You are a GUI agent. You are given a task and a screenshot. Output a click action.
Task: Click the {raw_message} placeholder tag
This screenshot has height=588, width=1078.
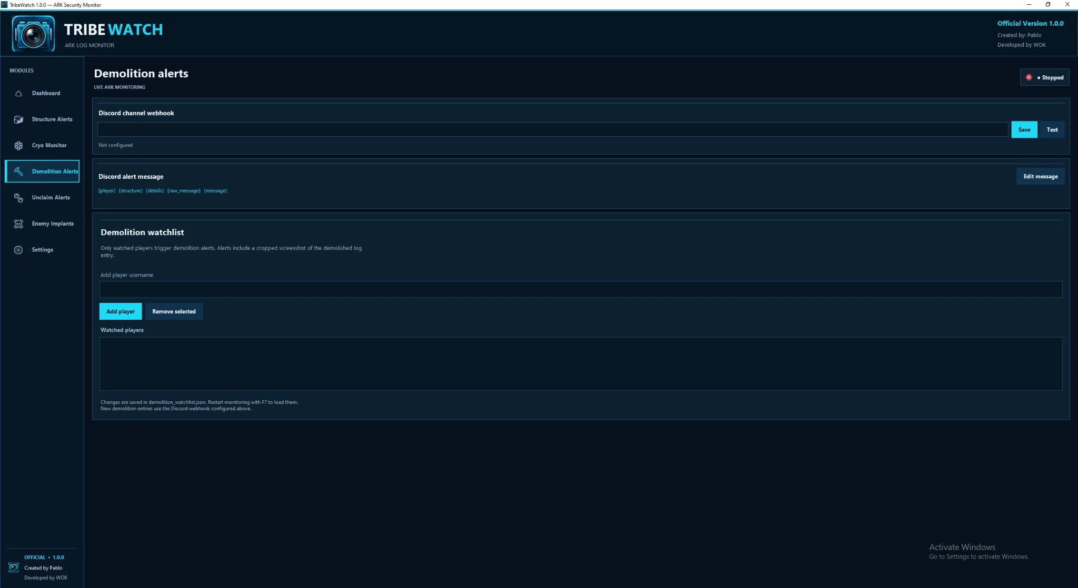(184, 191)
